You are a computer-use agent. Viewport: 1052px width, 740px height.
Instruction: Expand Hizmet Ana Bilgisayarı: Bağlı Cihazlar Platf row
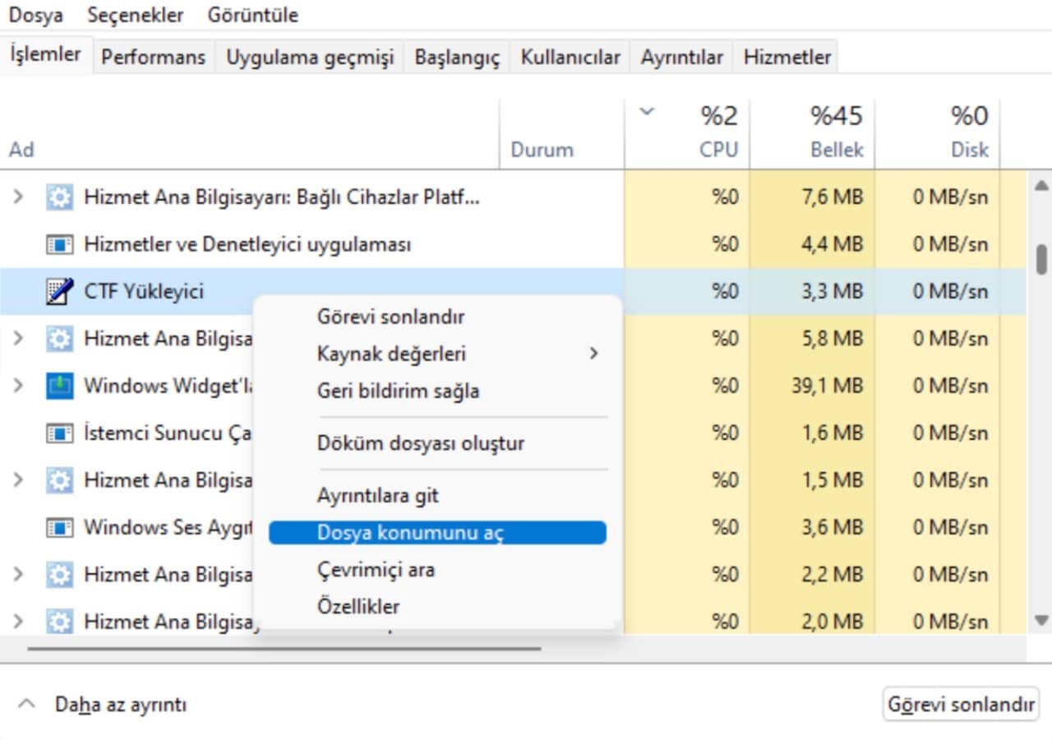click(x=18, y=197)
